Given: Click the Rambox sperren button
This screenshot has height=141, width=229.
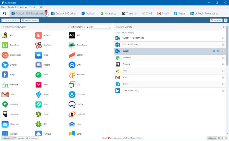Looking at the screenshot, I should point(30,20).
